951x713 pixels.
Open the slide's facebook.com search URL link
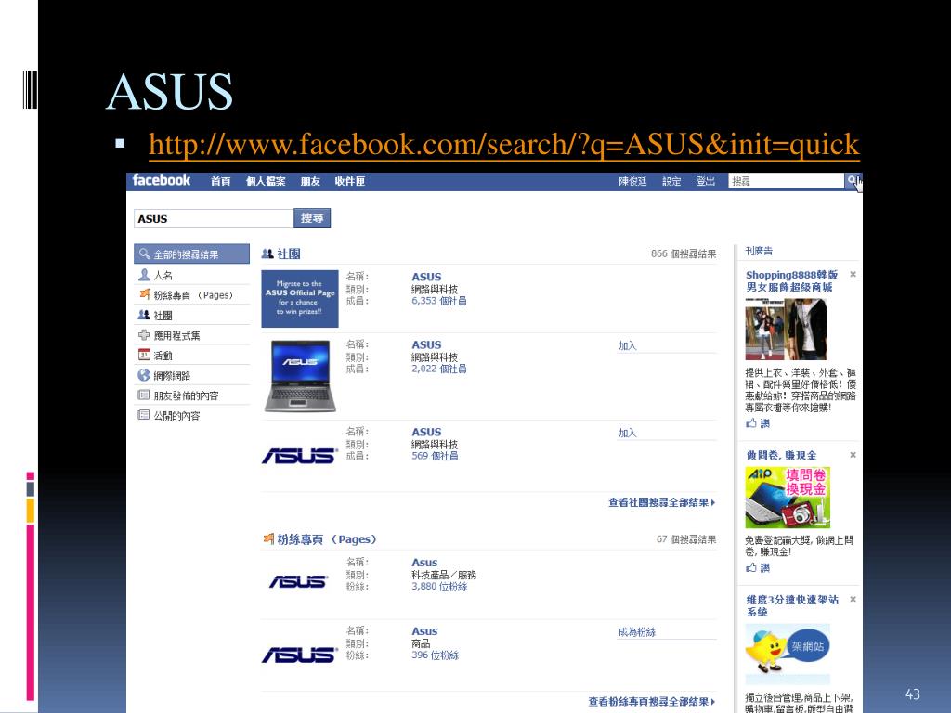pyautogui.click(x=504, y=144)
